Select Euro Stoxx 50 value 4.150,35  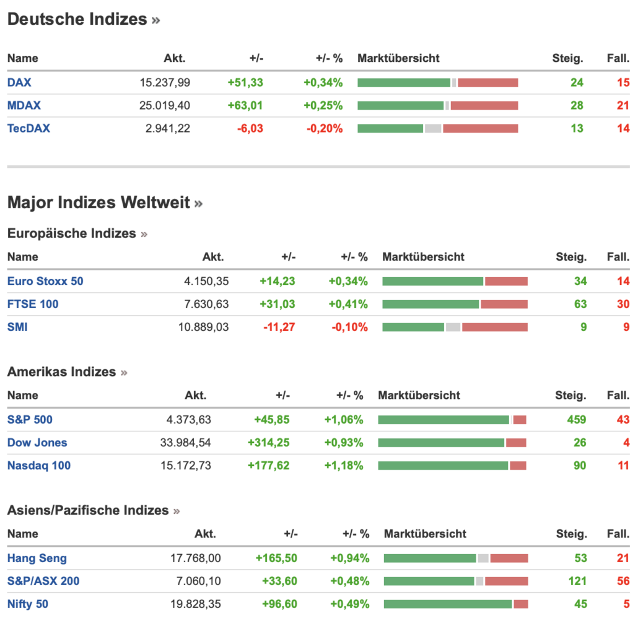click(x=206, y=281)
